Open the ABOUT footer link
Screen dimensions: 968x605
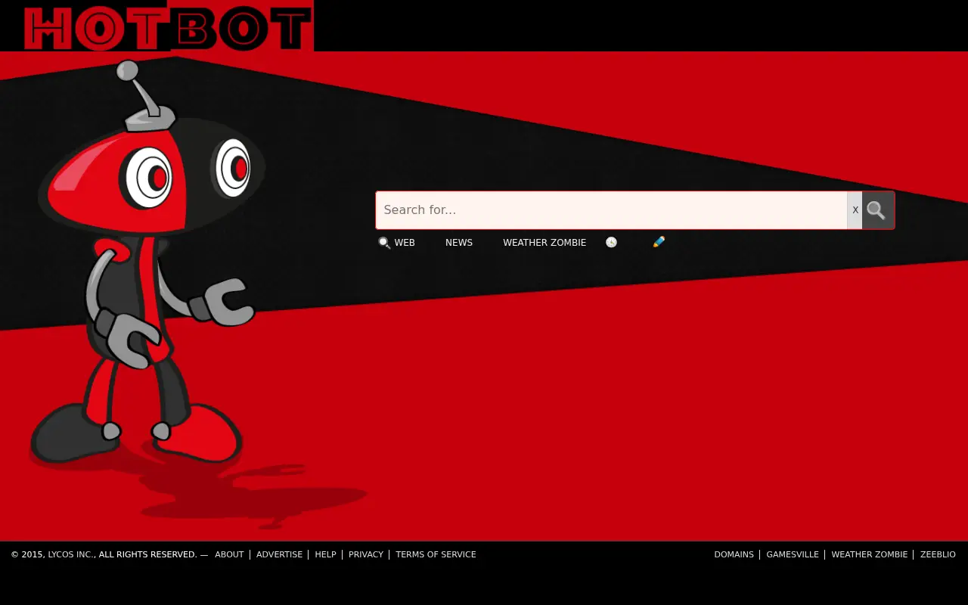(229, 554)
